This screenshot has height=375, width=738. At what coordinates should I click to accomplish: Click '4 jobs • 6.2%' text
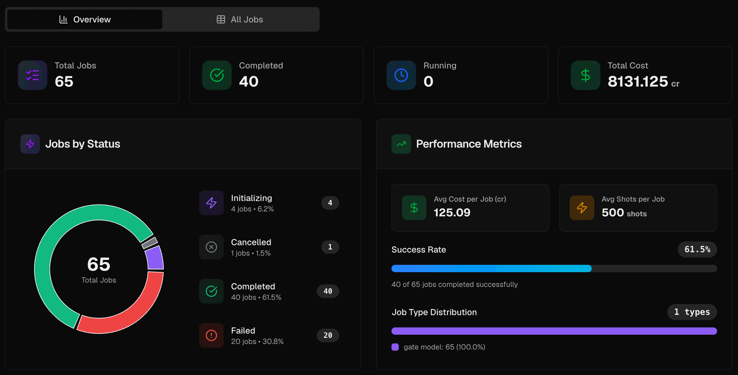coord(253,209)
